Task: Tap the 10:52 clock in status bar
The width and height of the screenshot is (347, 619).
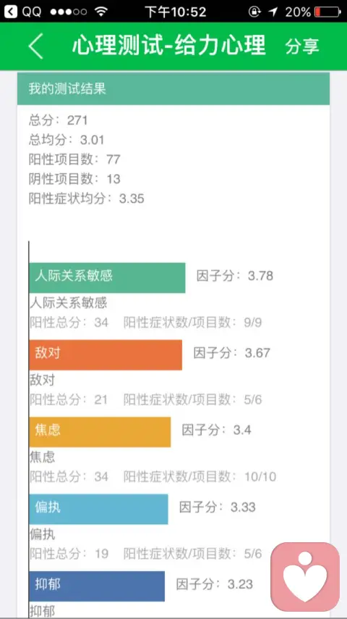Action: [176, 12]
